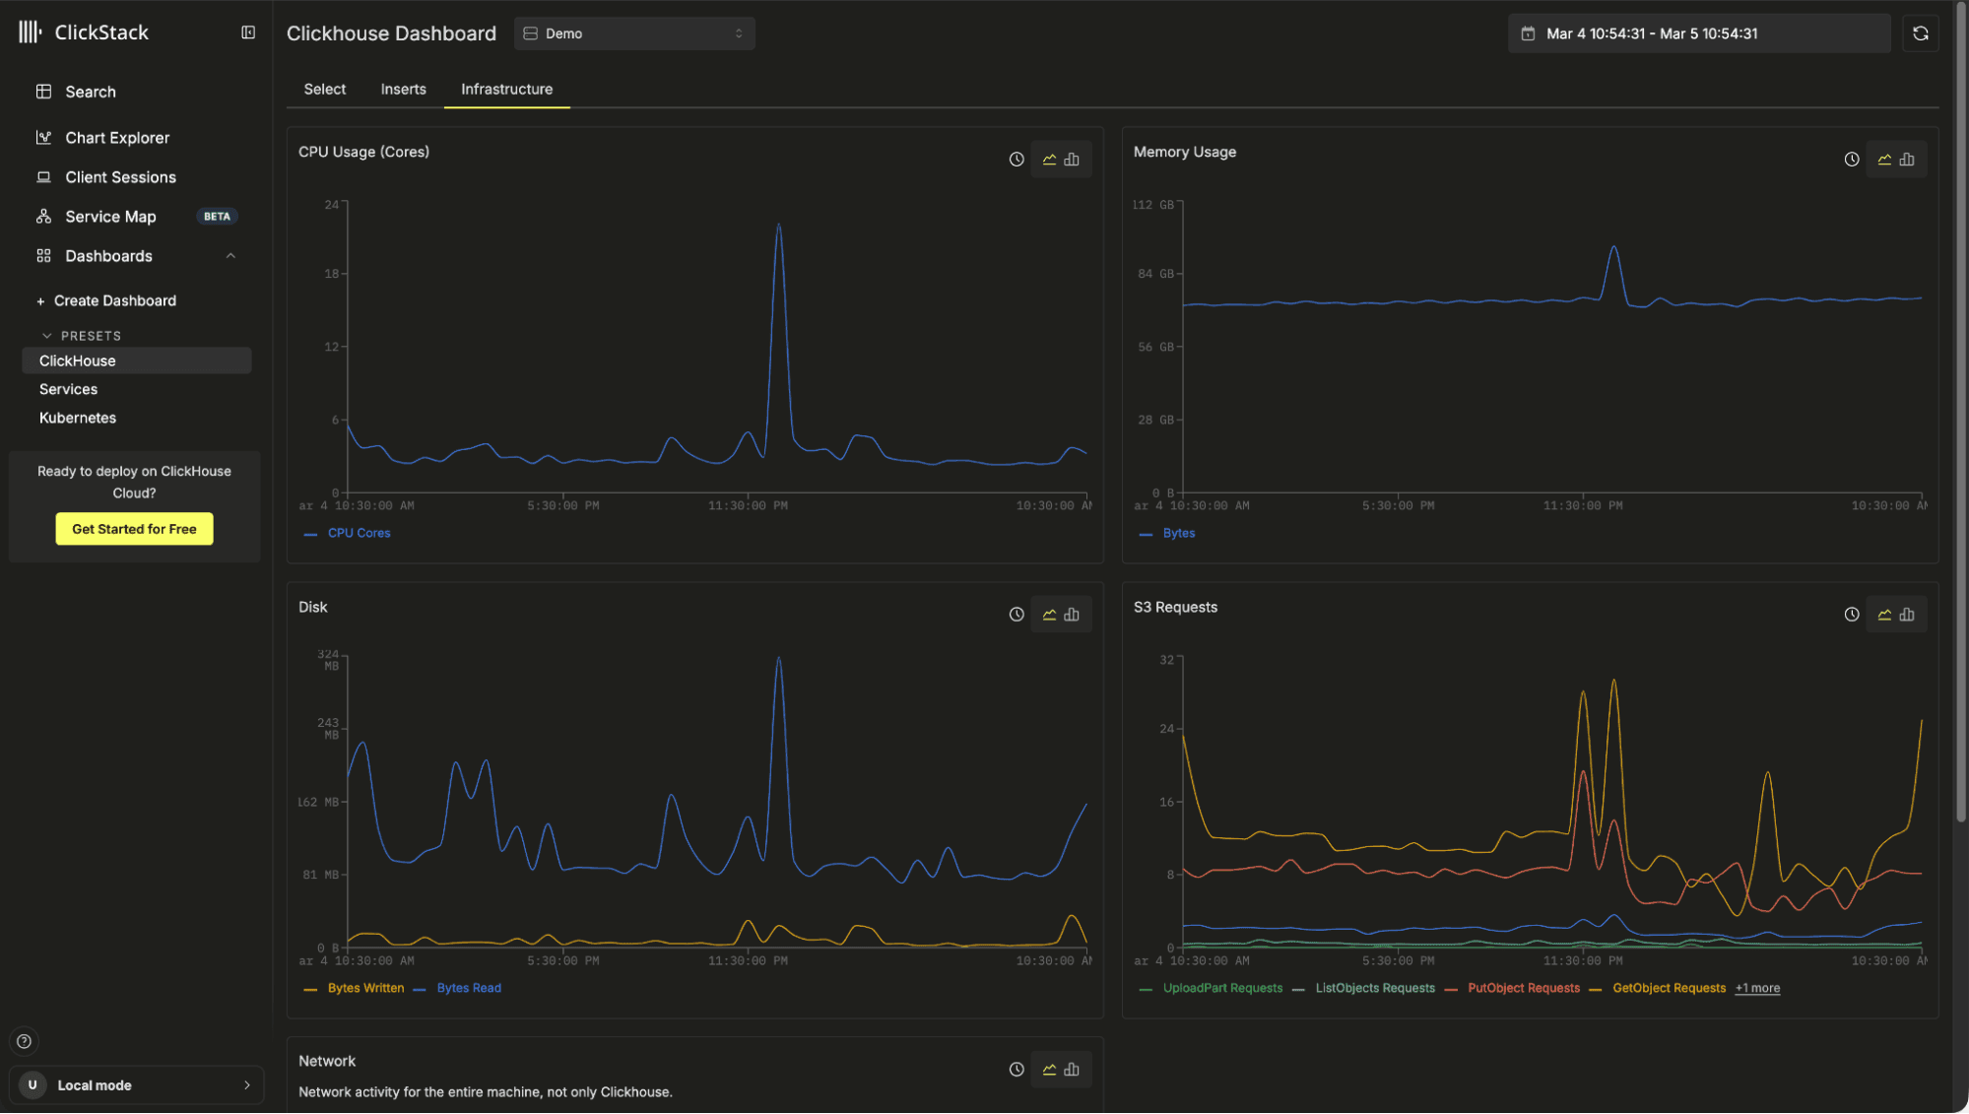
Task: Collapse the sidebar using the panel icon
Action: tap(248, 33)
